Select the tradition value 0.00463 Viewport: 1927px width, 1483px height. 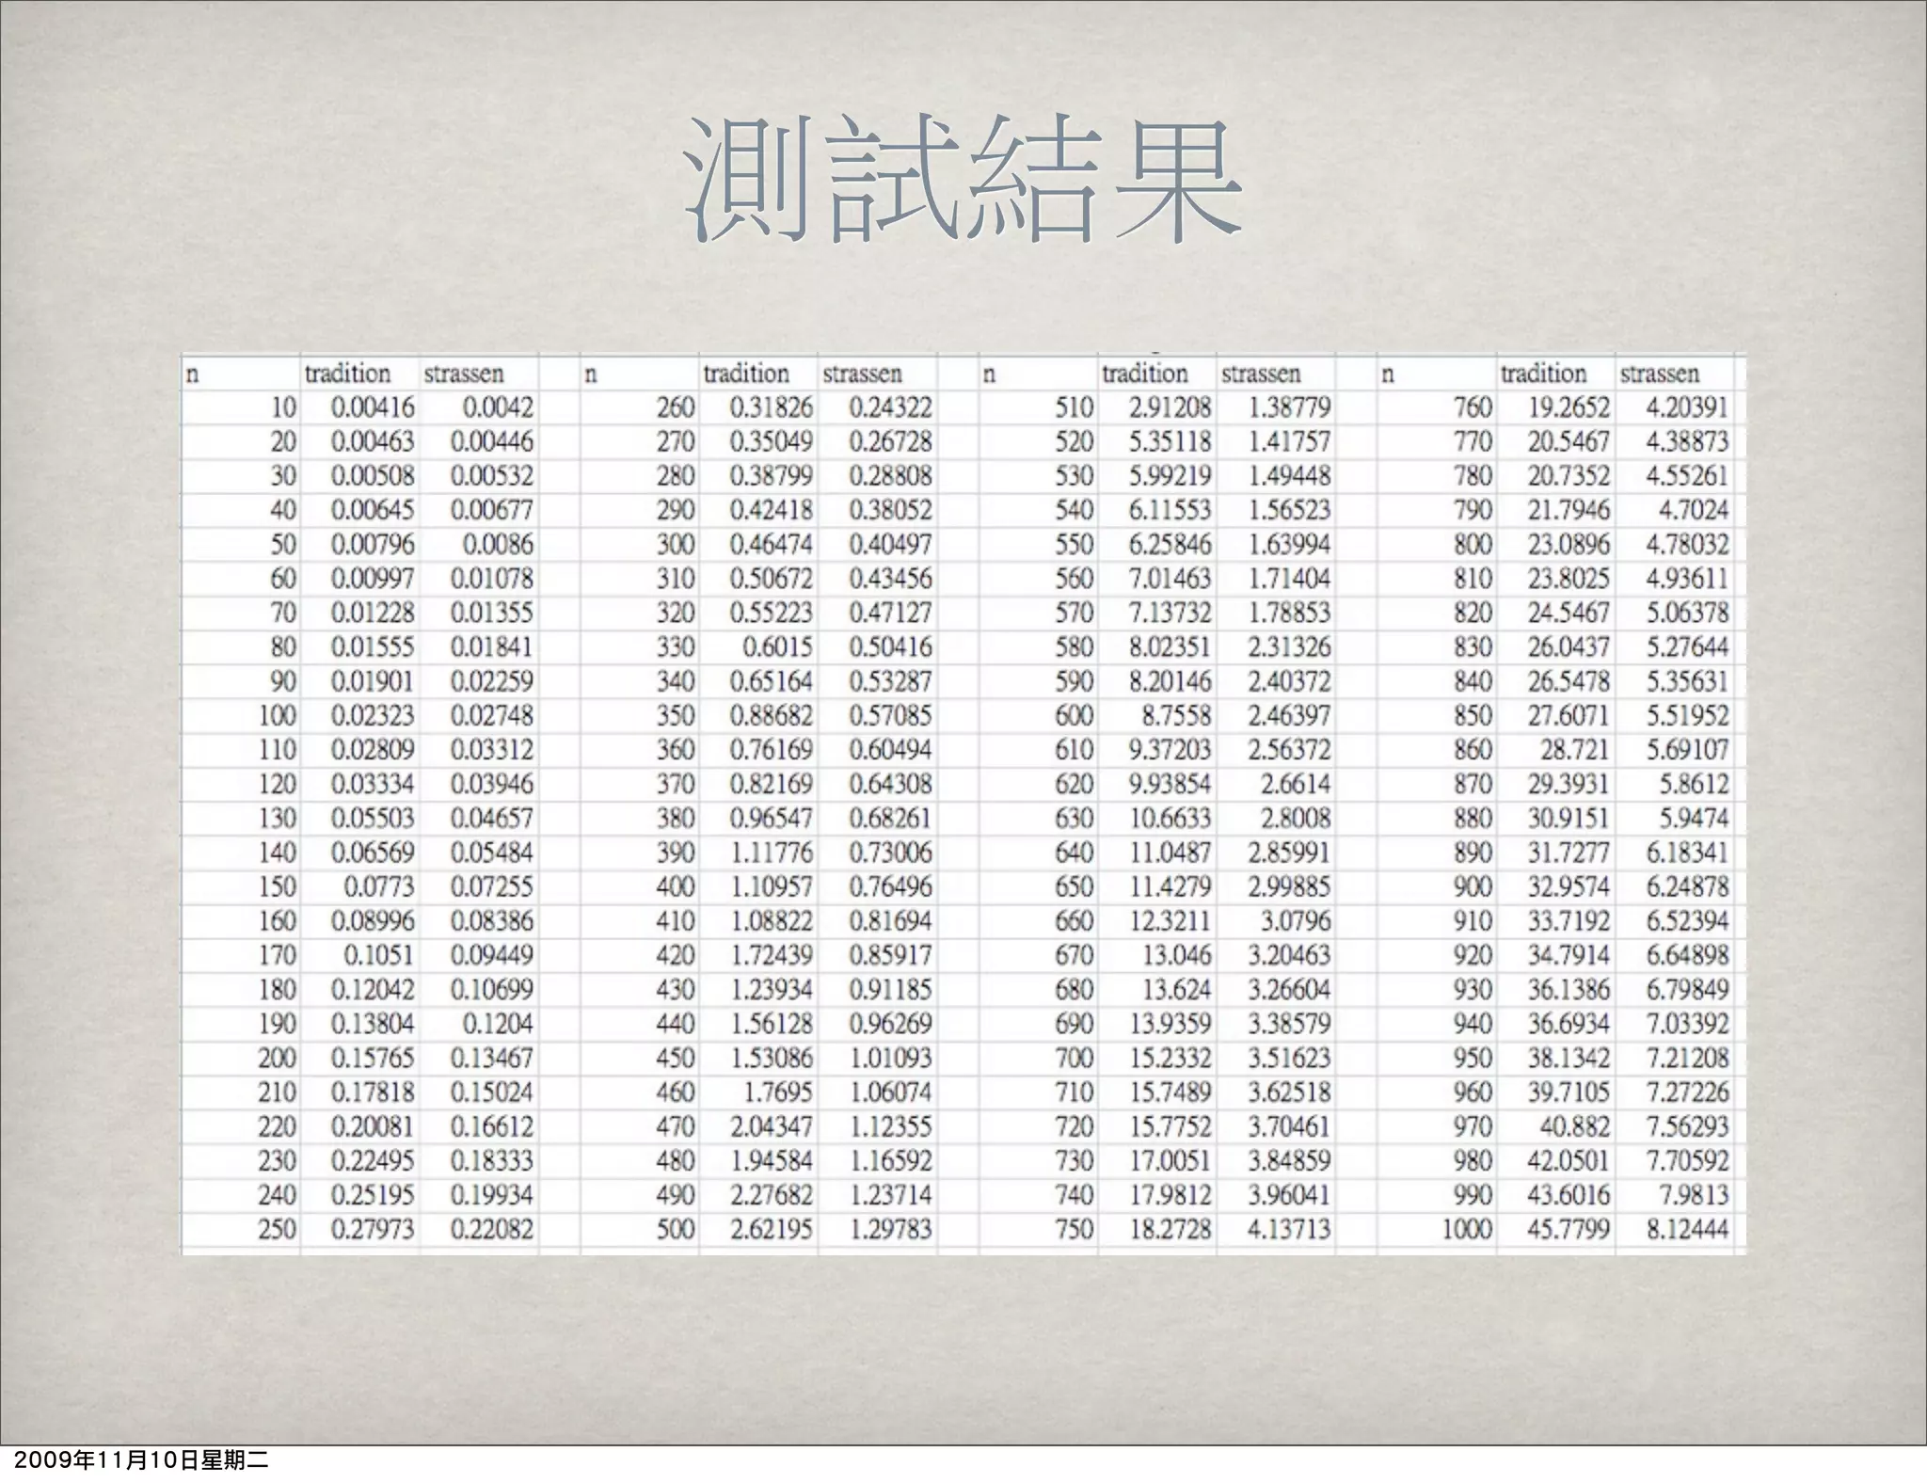coord(373,441)
